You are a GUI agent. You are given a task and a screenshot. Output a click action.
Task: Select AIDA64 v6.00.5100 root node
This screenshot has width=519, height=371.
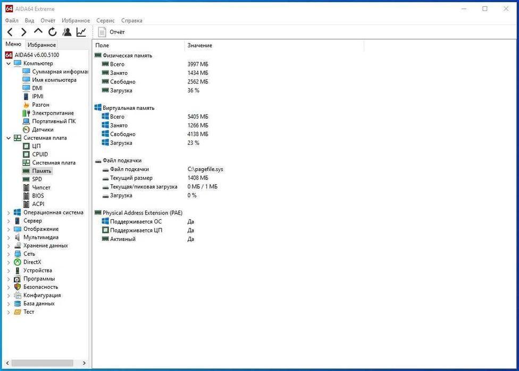click(32, 55)
